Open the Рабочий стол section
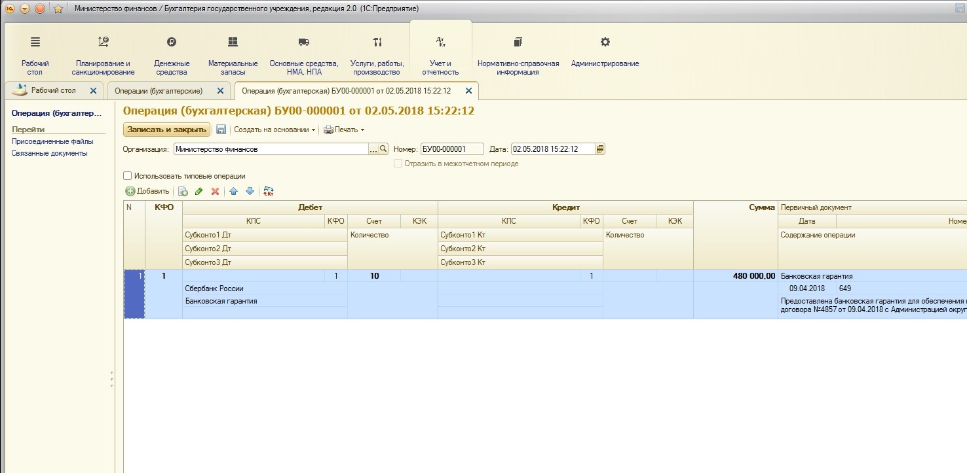967x473 pixels. [x=35, y=55]
